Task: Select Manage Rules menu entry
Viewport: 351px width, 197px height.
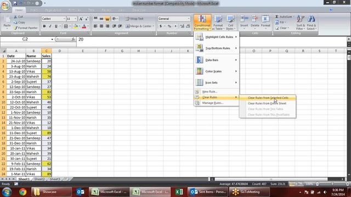Action: pyautogui.click(x=217, y=103)
